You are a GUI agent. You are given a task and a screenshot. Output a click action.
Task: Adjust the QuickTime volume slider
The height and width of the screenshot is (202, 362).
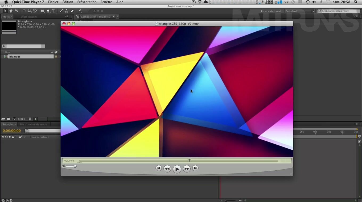(75, 166)
